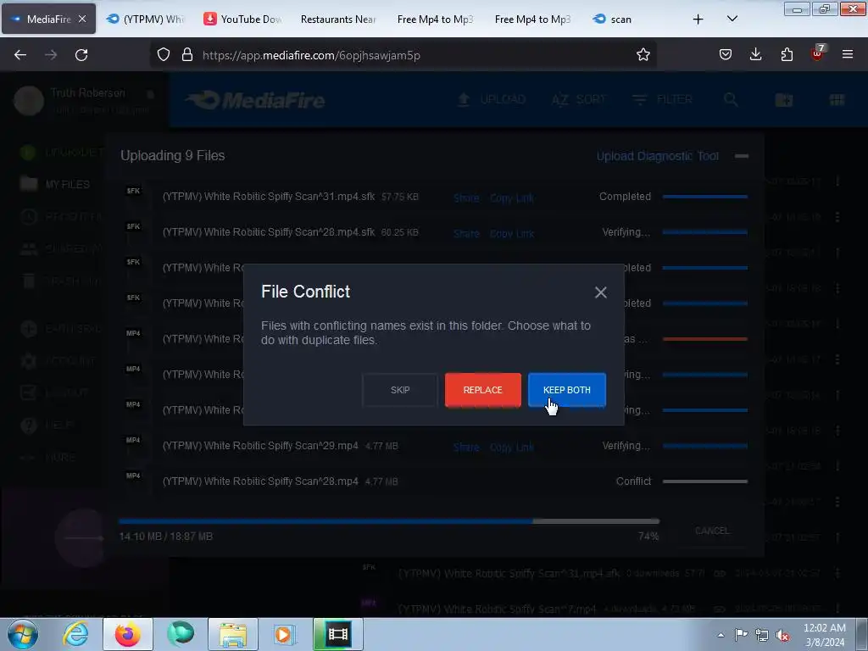The image size is (868, 651).
Task: Click KEEP BOTH in File Conflict dialog
Action: click(567, 390)
